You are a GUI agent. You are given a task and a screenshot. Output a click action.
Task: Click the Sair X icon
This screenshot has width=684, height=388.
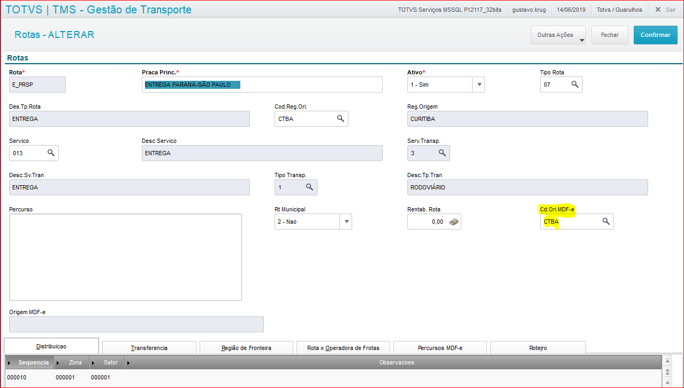click(658, 10)
